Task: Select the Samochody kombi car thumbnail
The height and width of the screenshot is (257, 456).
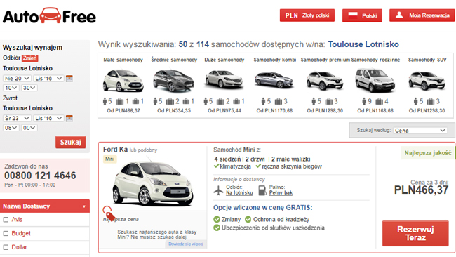Action: (x=274, y=80)
